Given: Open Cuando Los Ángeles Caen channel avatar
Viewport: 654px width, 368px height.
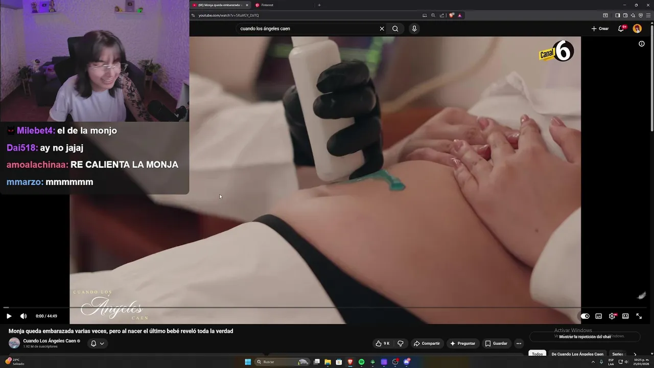Looking at the screenshot, I should tap(14, 343).
